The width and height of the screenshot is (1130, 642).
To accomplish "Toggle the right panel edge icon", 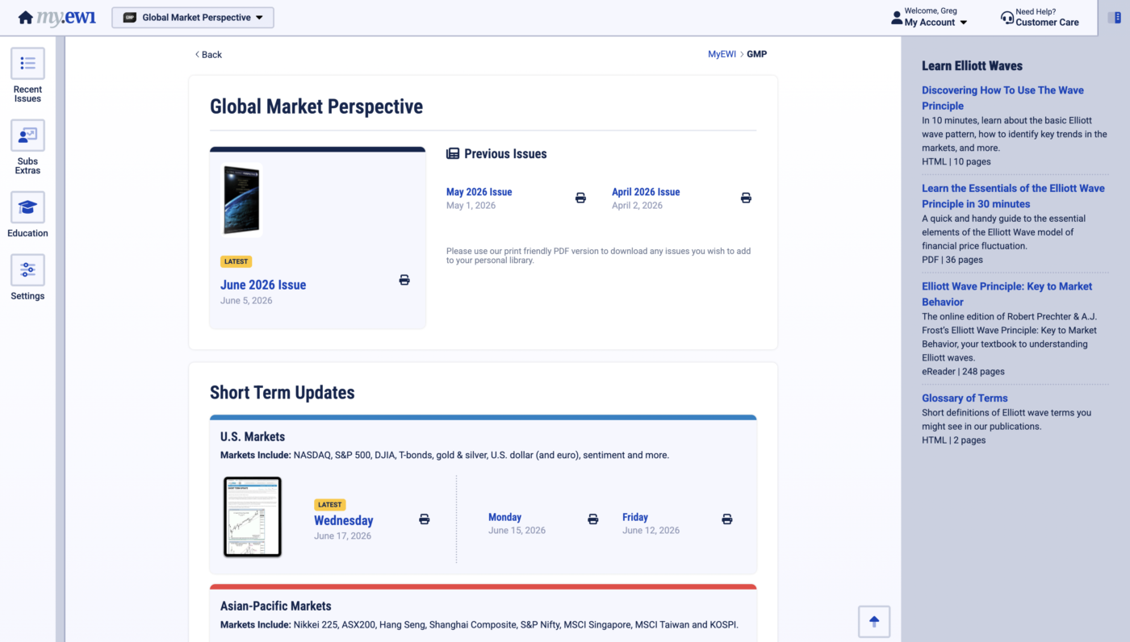I will tap(1115, 17).
